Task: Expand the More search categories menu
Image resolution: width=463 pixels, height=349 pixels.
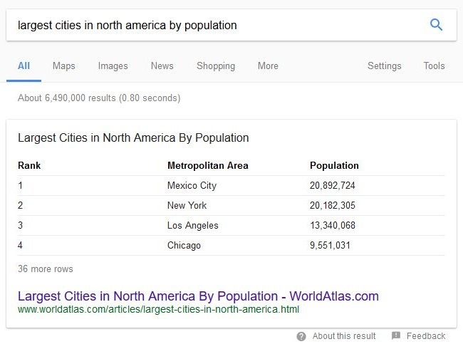Action: 268,66
